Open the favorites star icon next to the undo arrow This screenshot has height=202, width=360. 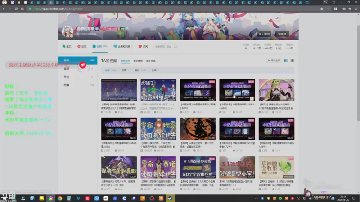(x=344, y=9)
